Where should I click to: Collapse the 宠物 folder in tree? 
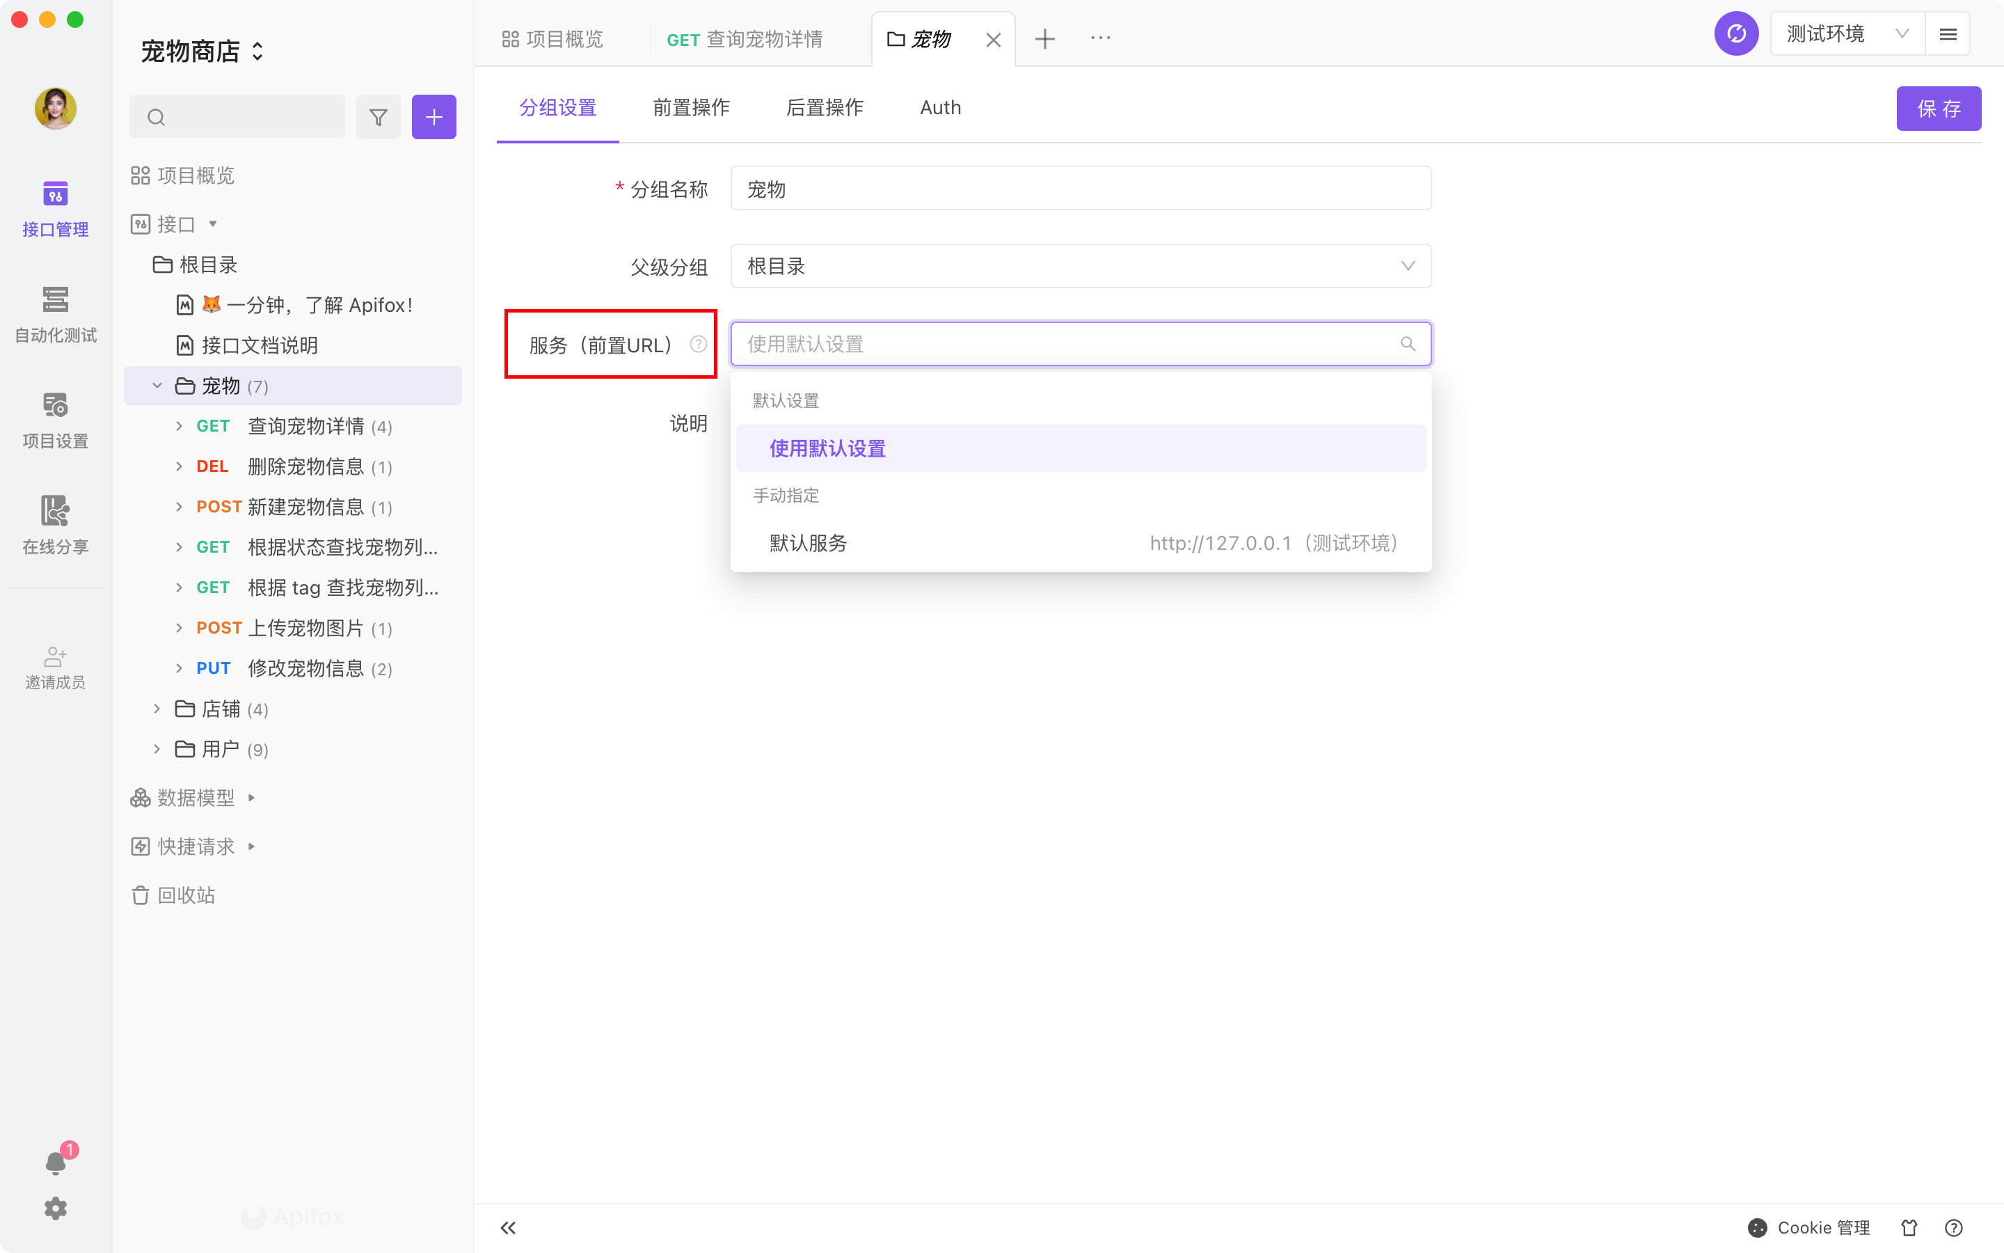(157, 386)
